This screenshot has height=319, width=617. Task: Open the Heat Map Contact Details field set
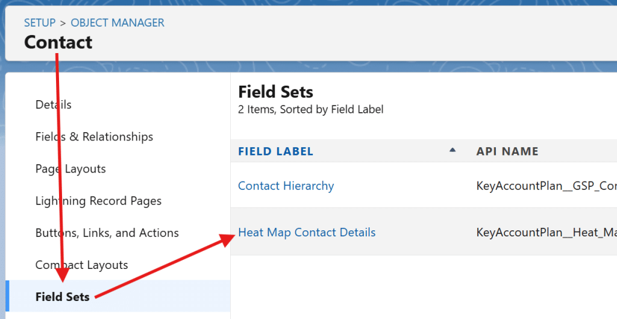click(x=307, y=232)
